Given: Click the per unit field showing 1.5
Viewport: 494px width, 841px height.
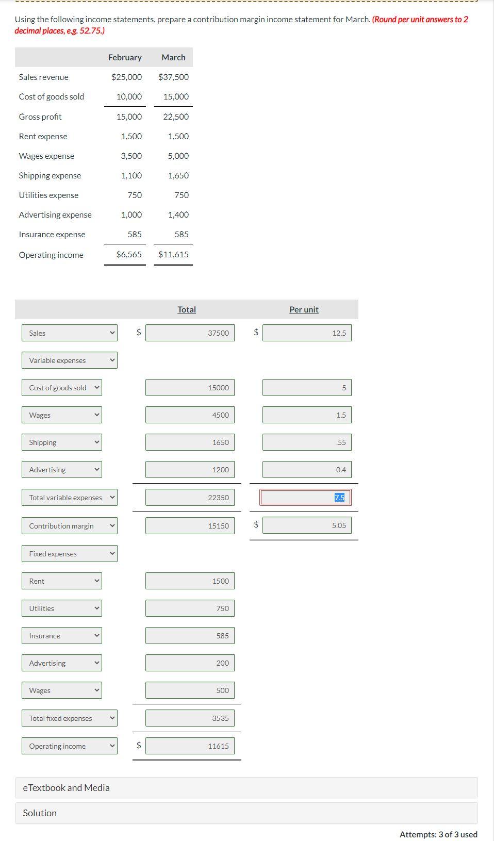Looking at the screenshot, I should 307,415.
